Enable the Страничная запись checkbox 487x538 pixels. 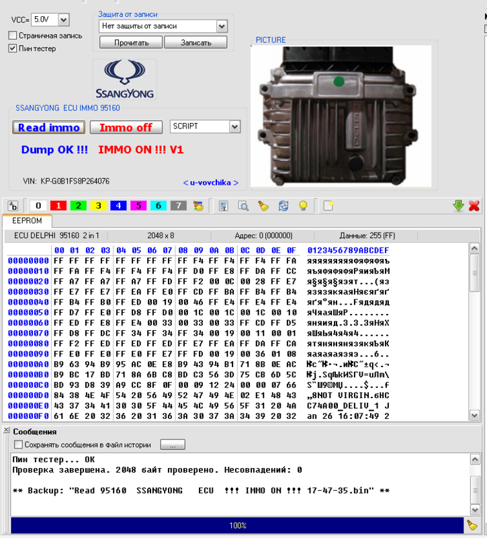tap(13, 36)
